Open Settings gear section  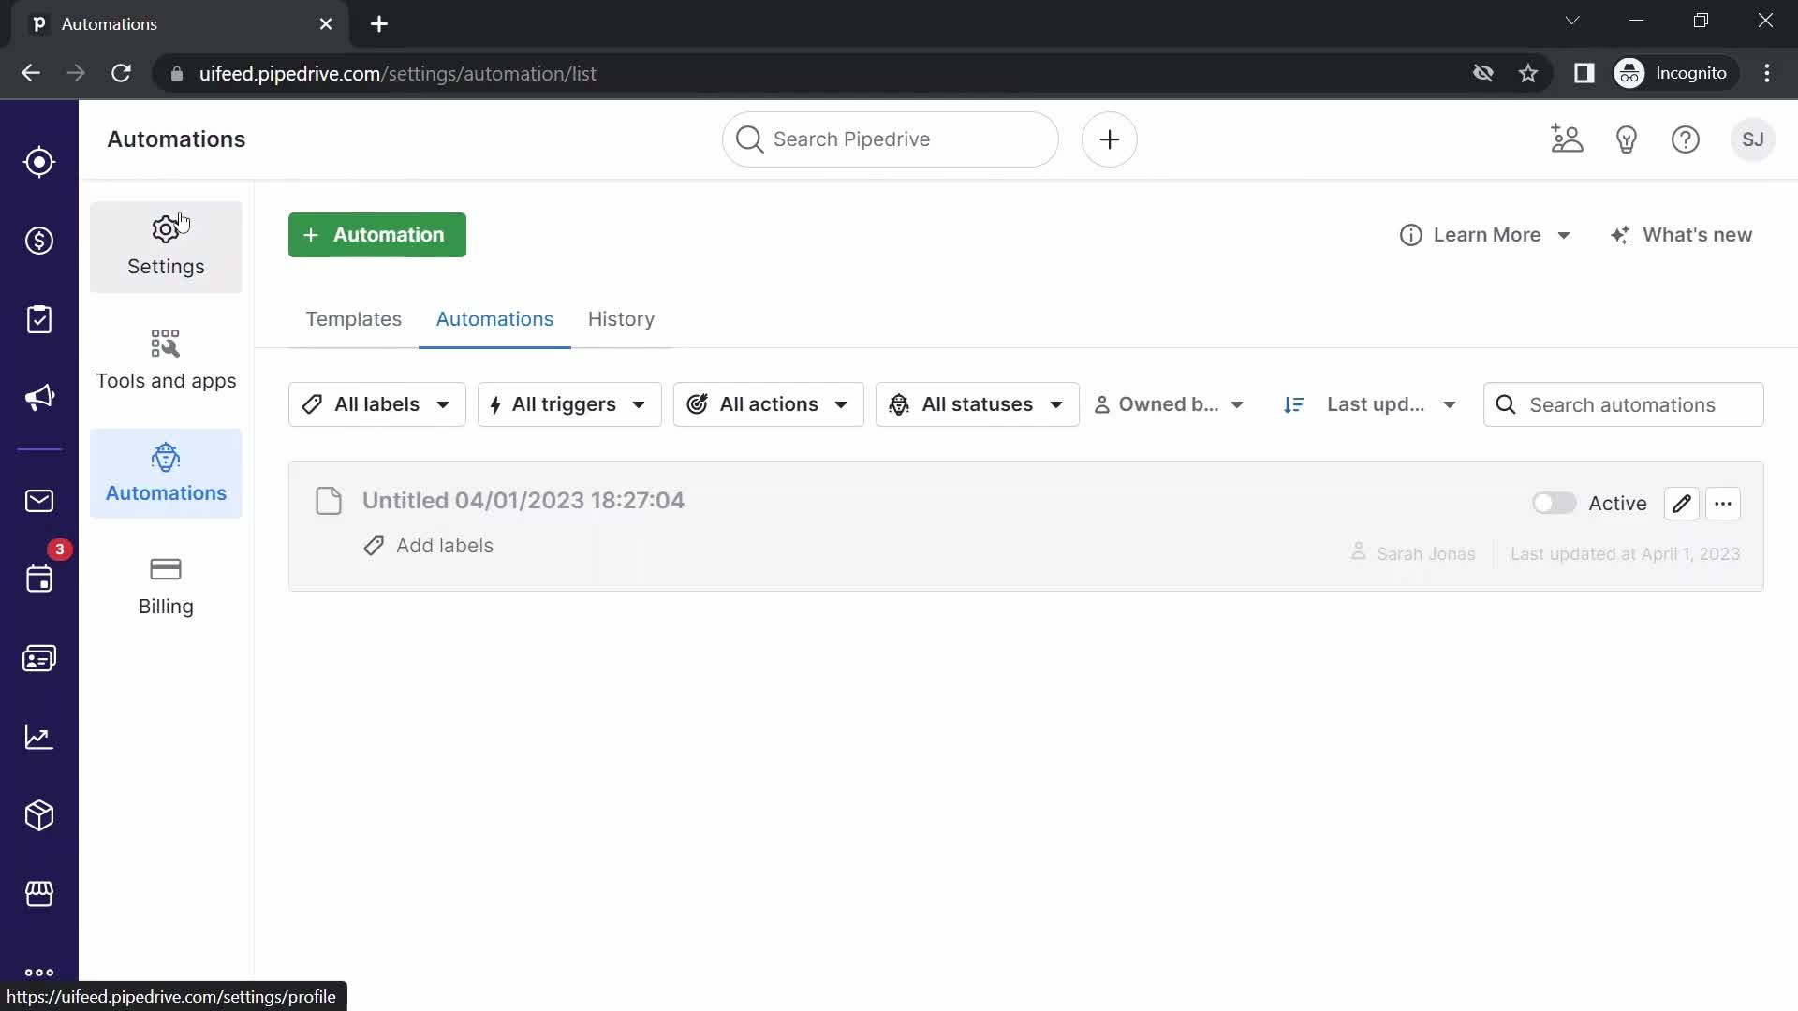tap(166, 247)
